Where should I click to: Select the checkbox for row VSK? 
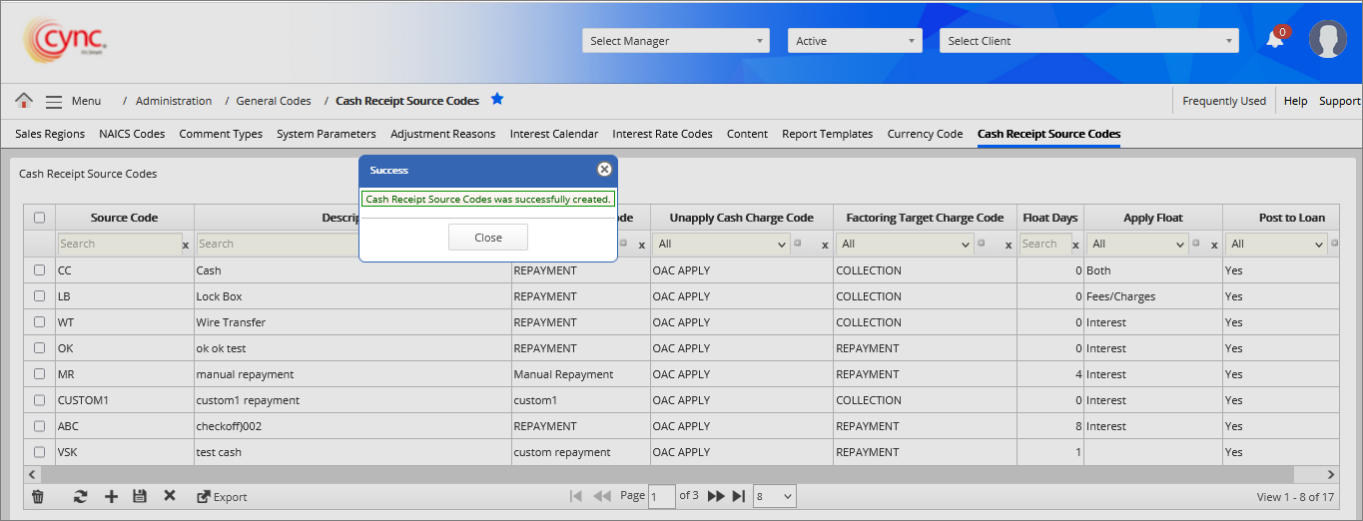pyautogui.click(x=40, y=452)
